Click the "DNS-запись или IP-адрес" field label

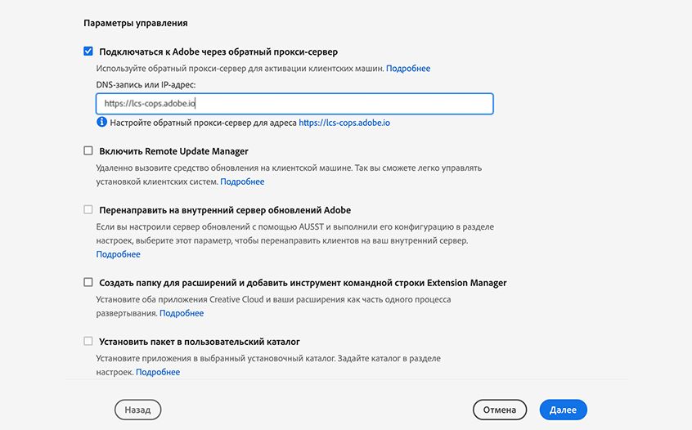(x=146, y=85)
